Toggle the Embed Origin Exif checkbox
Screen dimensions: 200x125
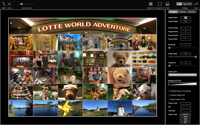[x=169, y=95]
